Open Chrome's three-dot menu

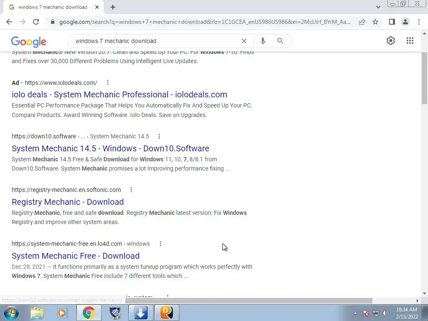pyautogui.click(x=419, y=22)
